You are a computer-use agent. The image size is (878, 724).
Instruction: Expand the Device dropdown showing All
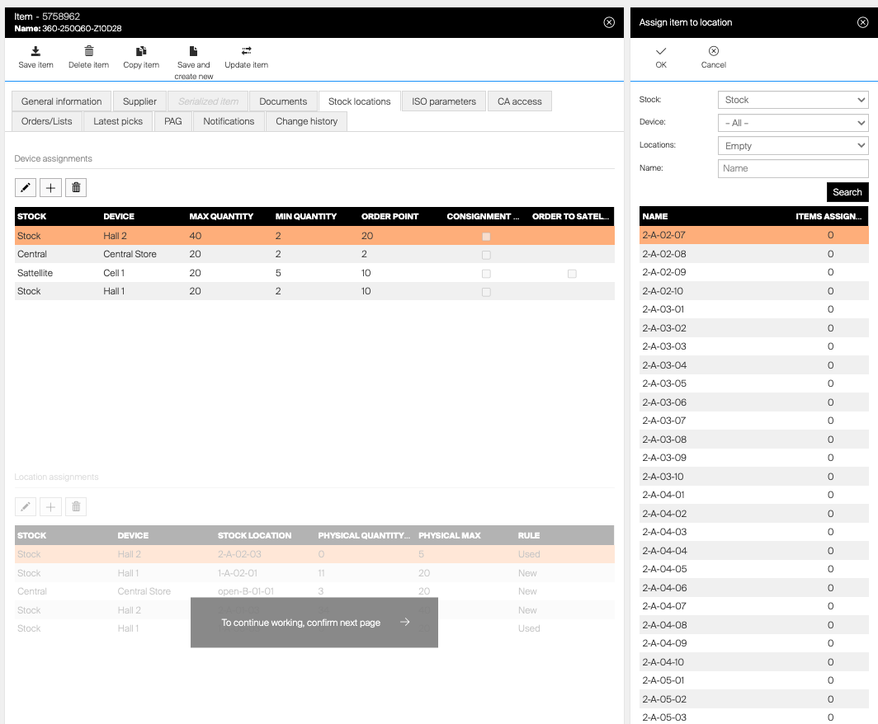793,123
